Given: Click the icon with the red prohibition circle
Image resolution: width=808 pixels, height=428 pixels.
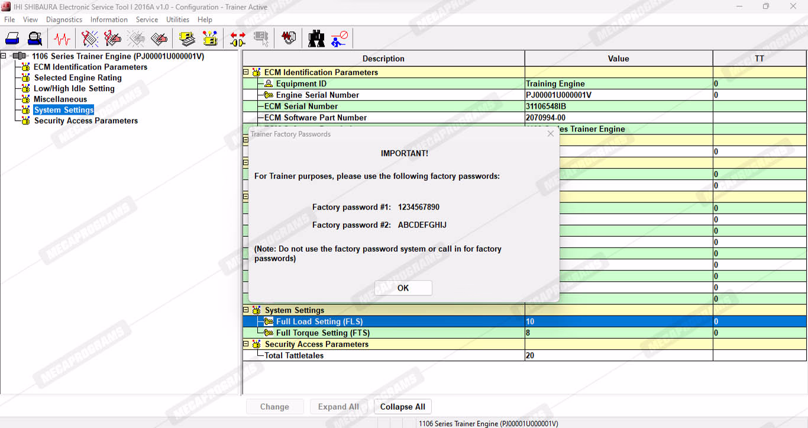Looking at the screenshot, I should click(340, 39).
